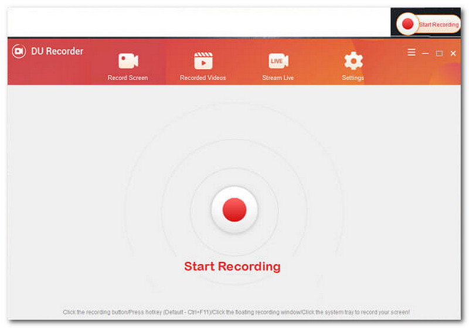Minimize the DU Recorder window

click(426, 53)
